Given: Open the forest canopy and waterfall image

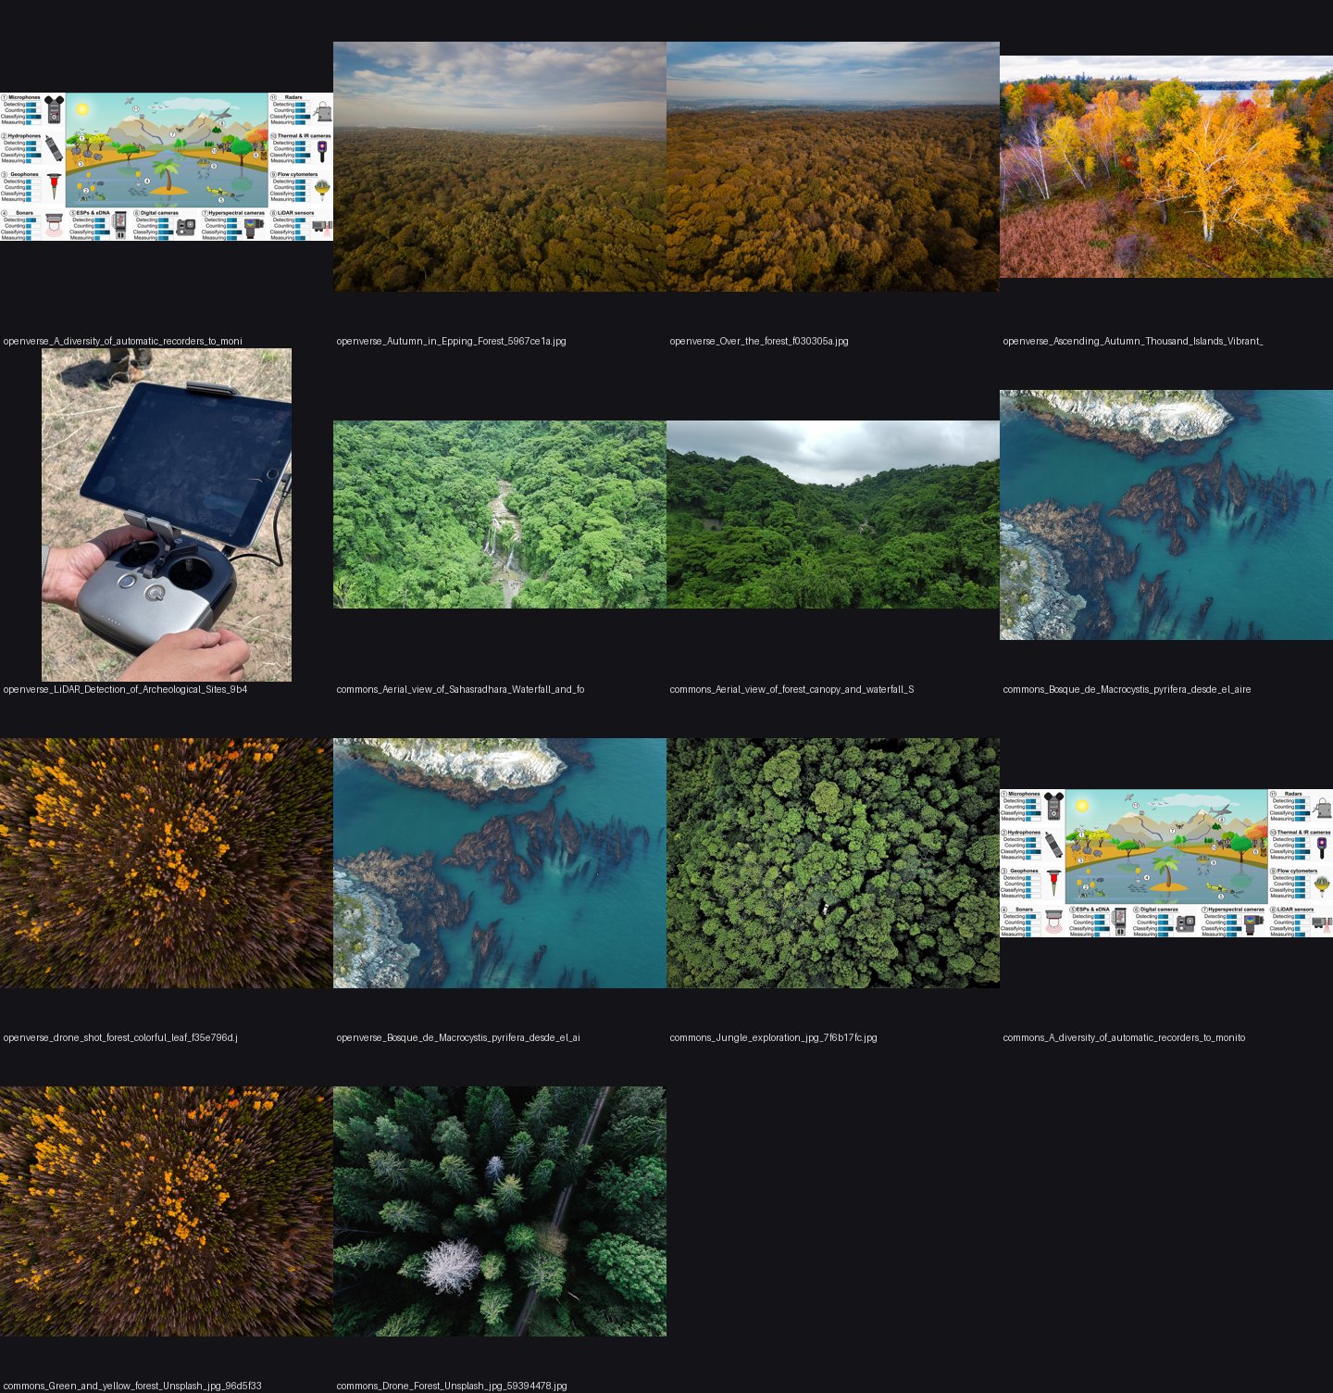Looking at the screenshot, I should click(x=833, y=515).
